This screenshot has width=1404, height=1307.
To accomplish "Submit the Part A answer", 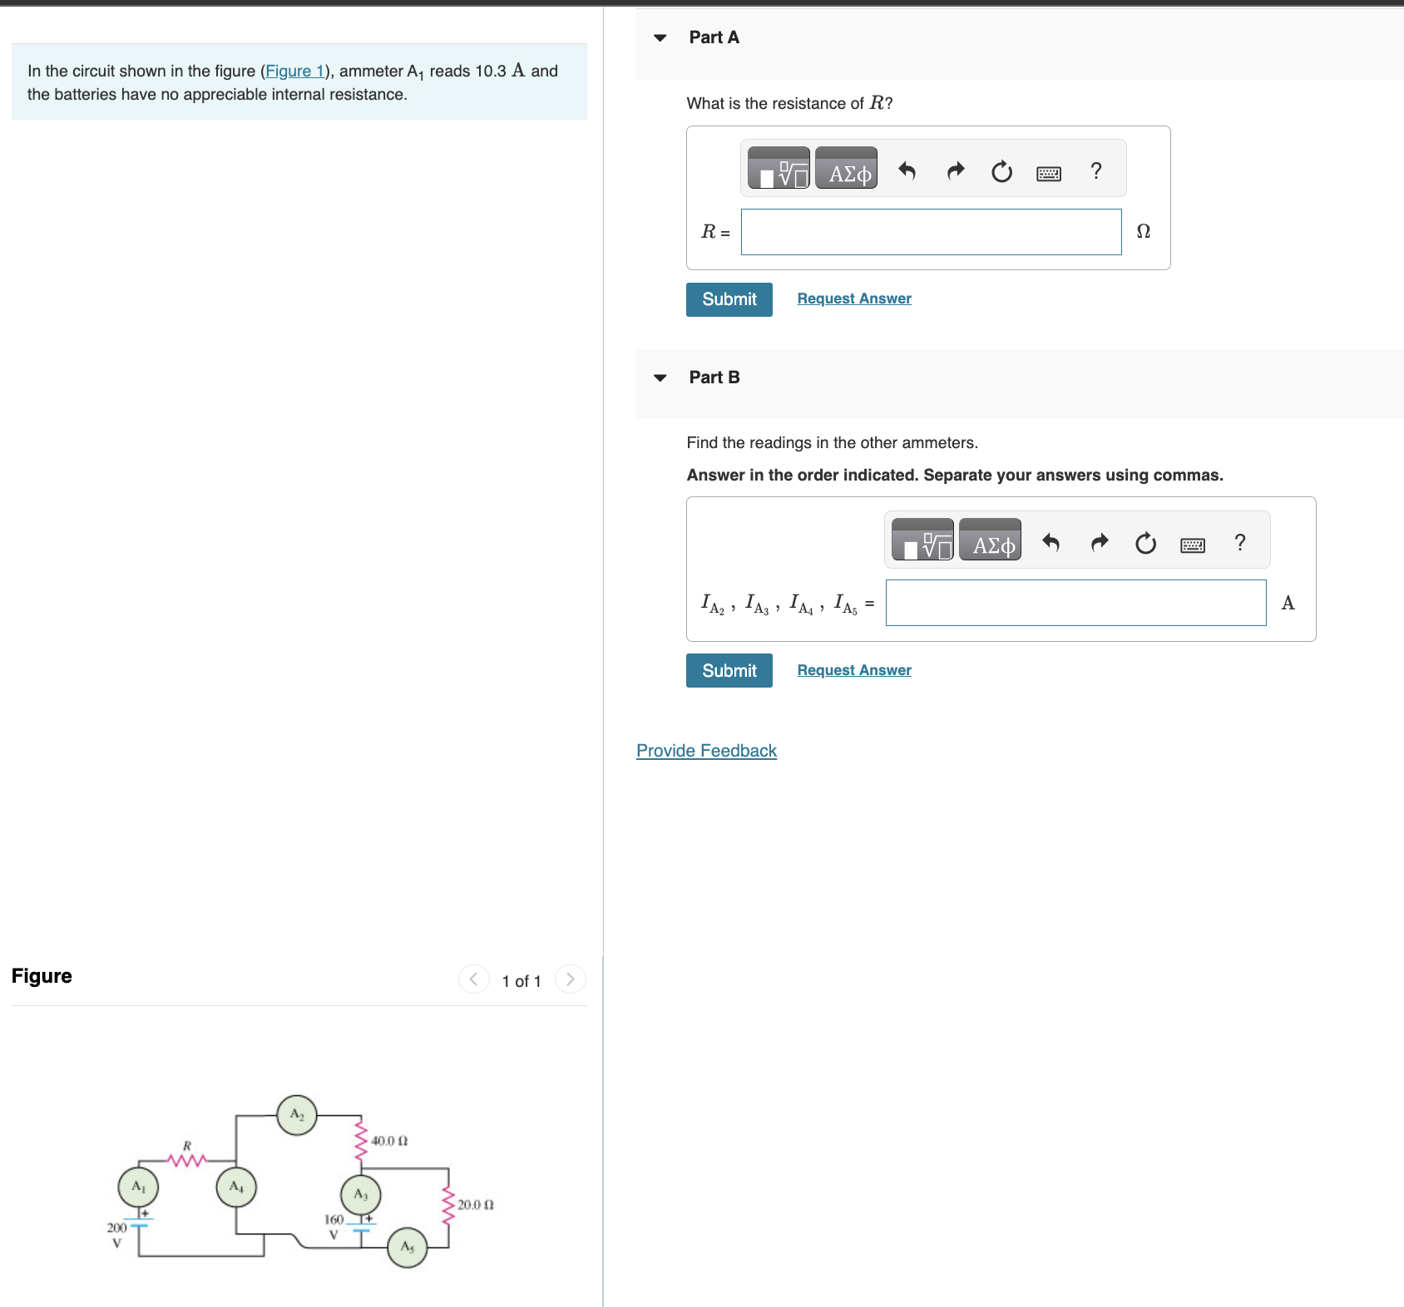I will pos(729,299).
